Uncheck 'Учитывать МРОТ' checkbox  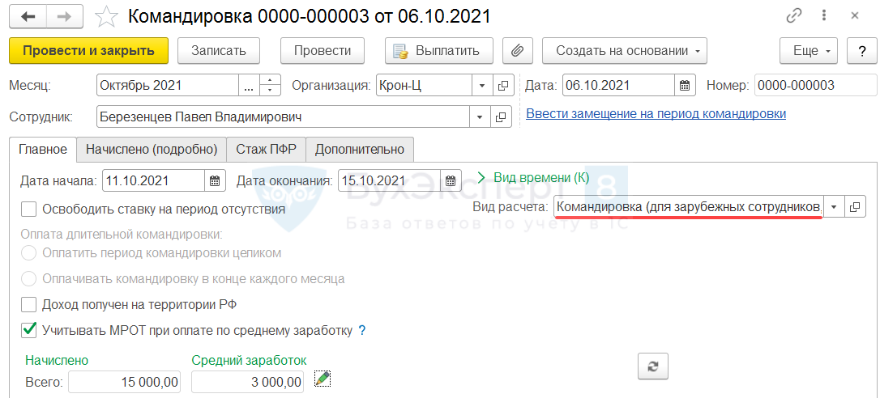point(29,329)
